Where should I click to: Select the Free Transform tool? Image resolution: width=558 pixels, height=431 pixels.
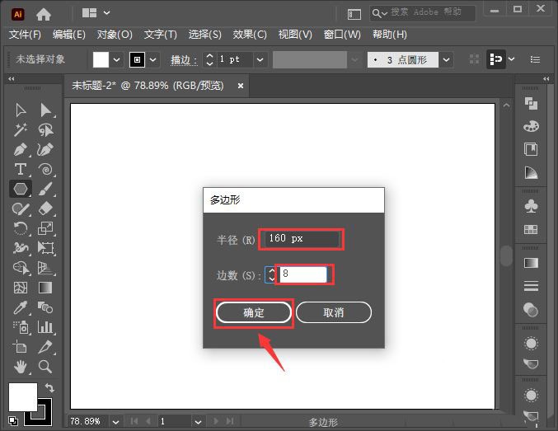(x=45, y=248)
